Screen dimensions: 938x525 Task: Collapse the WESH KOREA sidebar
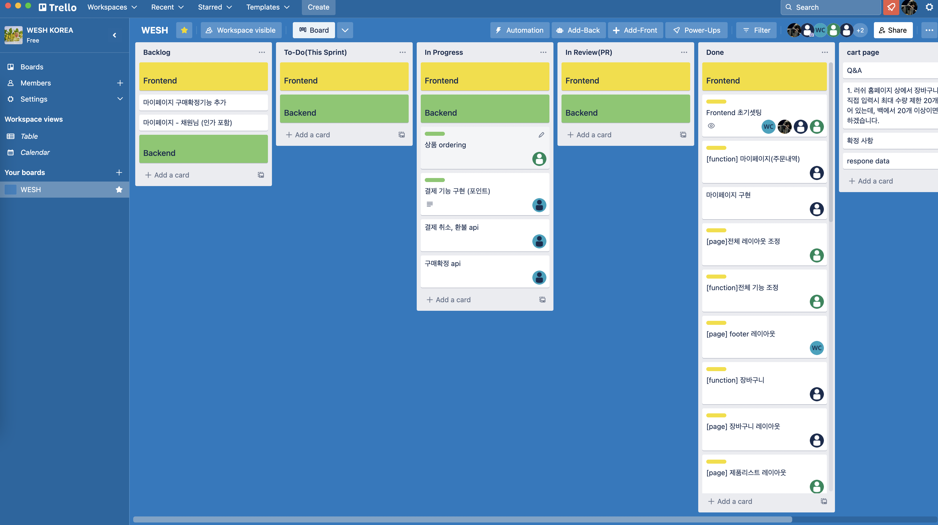point(114,35)
